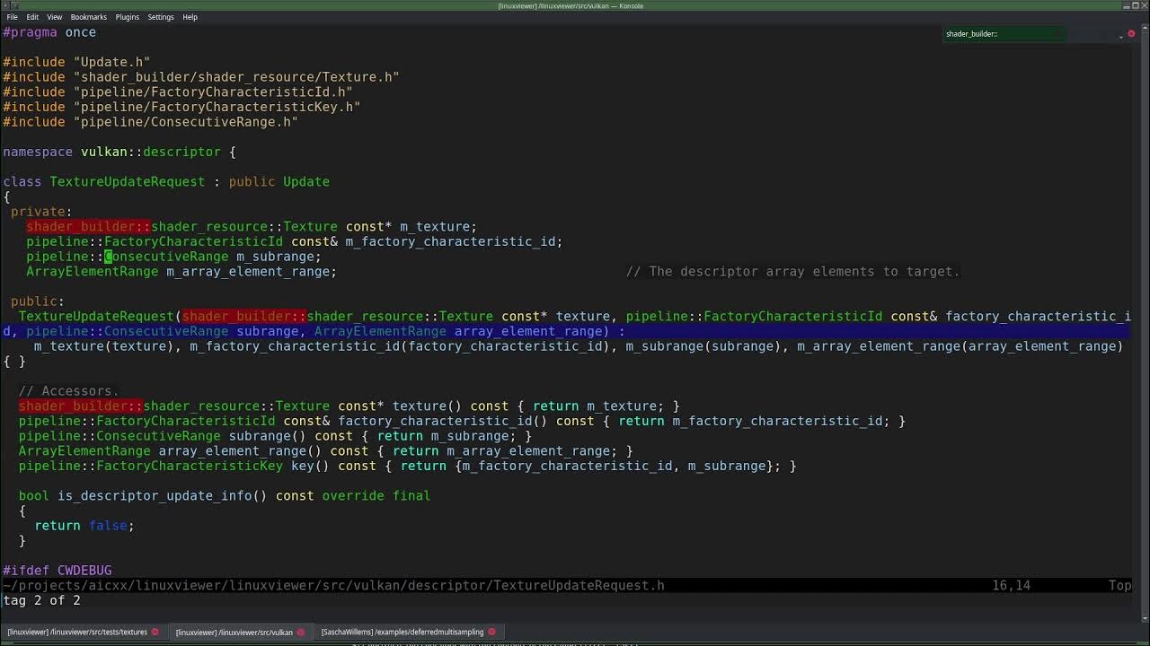Click 'return false;' statement
This screenshot has width=1150, height=646.
click(x=84, y=526)
